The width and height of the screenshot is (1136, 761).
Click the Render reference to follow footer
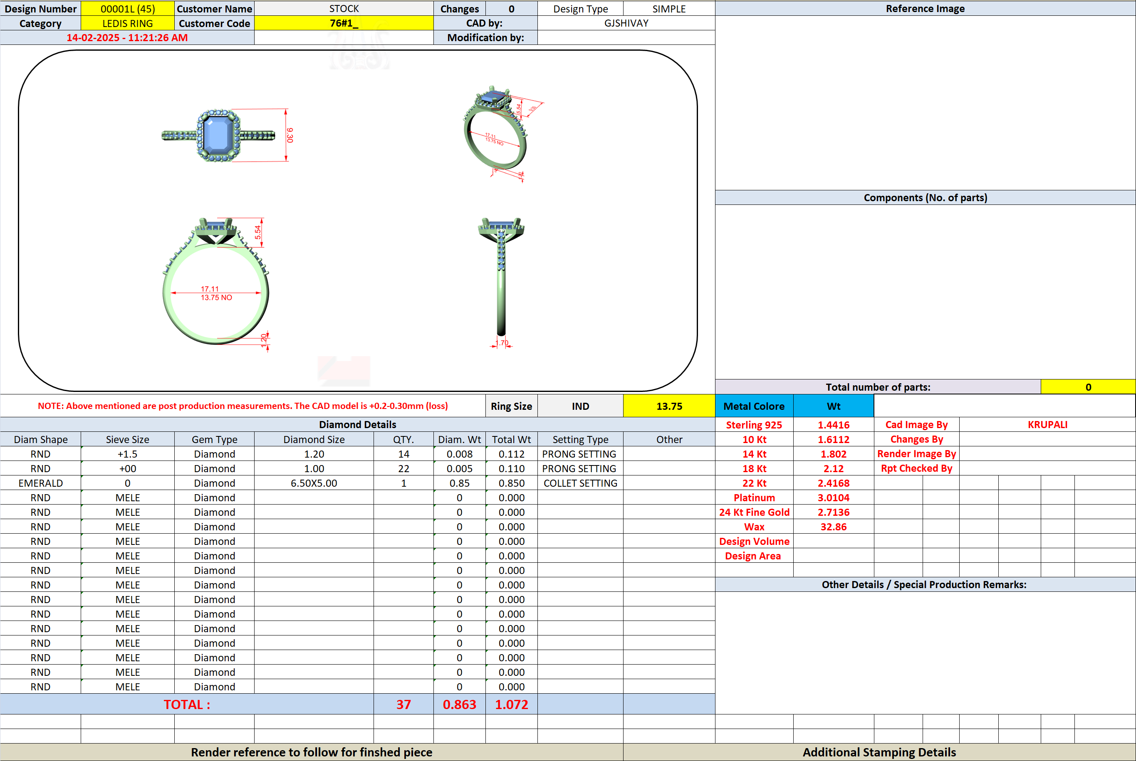(311, 752)
